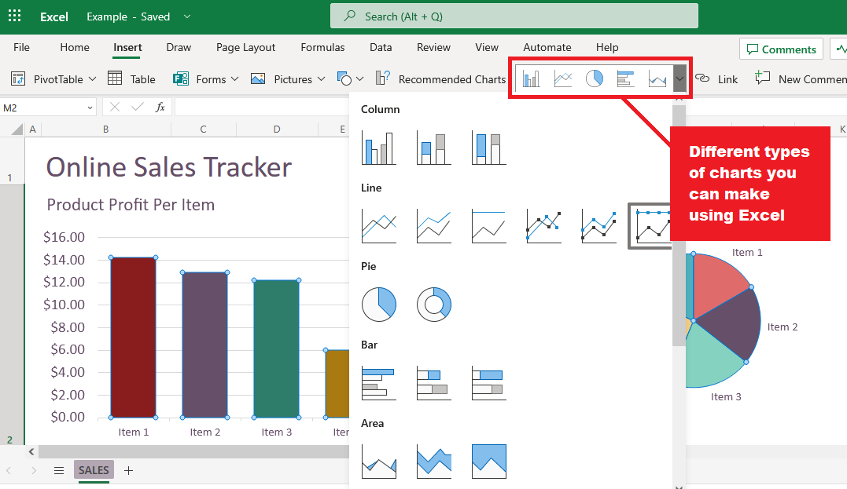847x489 pixels.
Task: Expand the charts gallery dropdown arrow
Action: [679, 78]
